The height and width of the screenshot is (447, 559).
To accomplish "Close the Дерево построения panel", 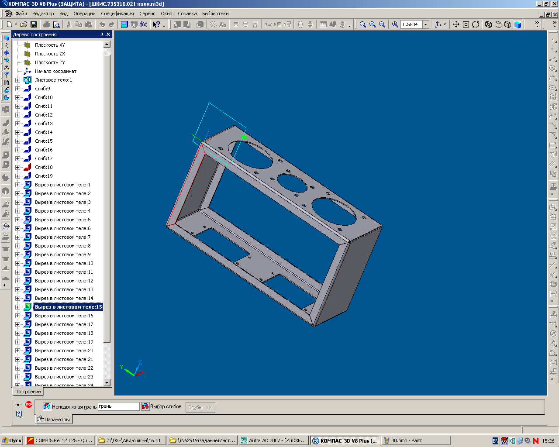I will pyautogui.click(x=108, y=34).
